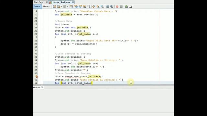
Task: Click the error lightbulb glyph on line 39
Action: (37, 77)
